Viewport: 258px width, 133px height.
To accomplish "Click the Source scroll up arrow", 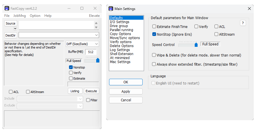I will [x=96, y=23].
